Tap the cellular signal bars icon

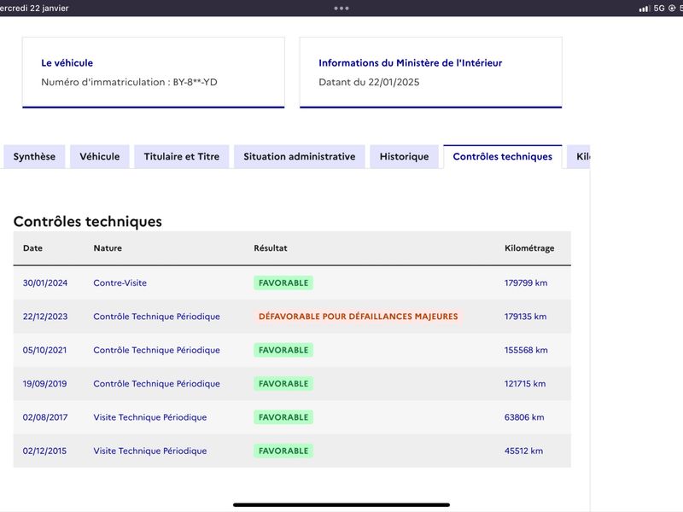pyautogui.click(x=645, y=9)
